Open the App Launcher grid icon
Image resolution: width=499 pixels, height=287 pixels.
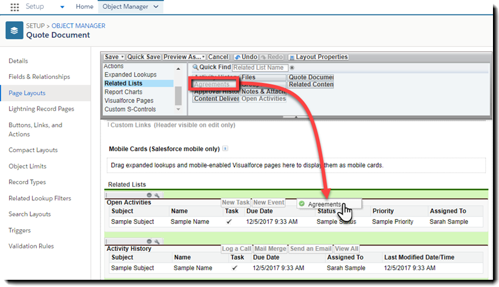tap(14, 7)
